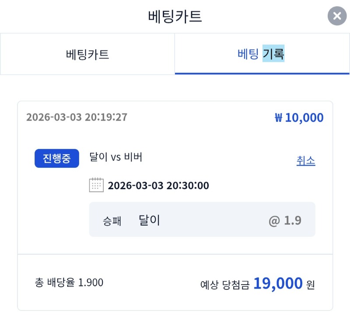Click the bet timestamp 2026-03-03 20:19:27
350x317 pixels.
click(x=77, y=117)
